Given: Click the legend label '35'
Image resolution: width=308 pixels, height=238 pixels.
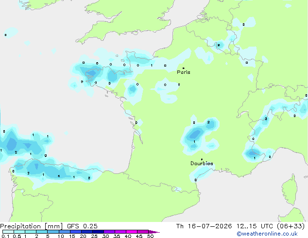Looking at the screenshot, I should tap(117, 236).
